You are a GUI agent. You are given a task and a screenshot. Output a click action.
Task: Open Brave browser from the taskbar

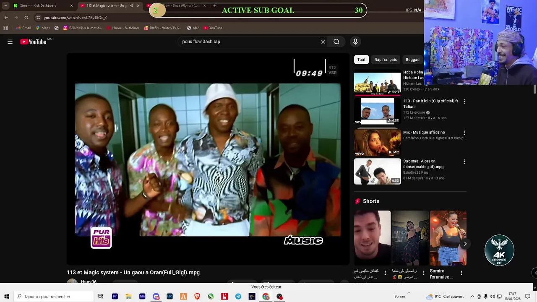point(197,297)
